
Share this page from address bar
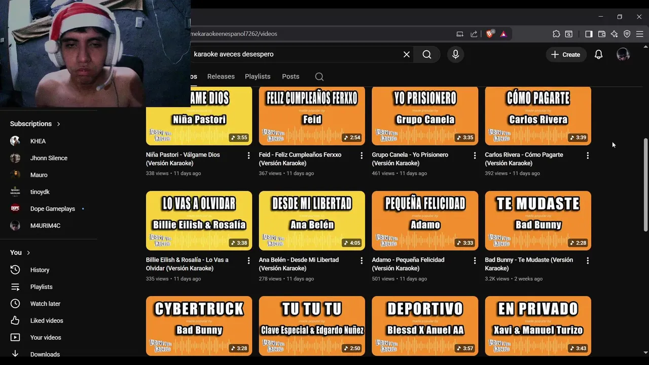click(474, 34)
